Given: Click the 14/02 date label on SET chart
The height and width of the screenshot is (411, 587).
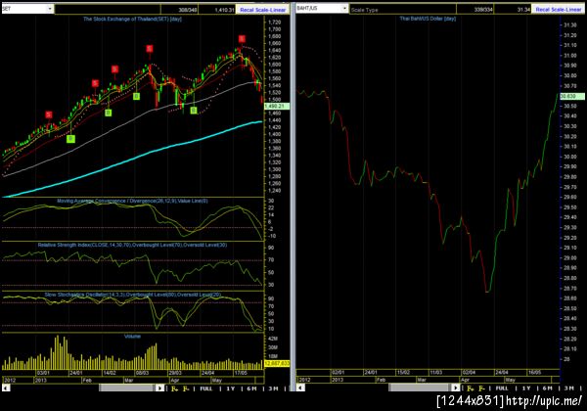Looking at the screenshot, I should (109, 373).
